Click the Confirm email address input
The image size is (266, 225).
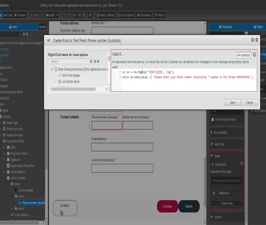point(122,168)
